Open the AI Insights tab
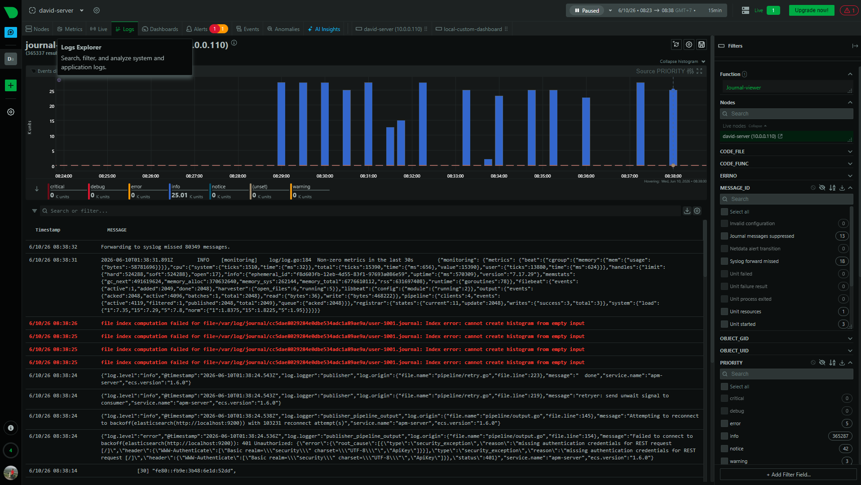Viewport: 861px width, 485px height. tap(324, 29)
